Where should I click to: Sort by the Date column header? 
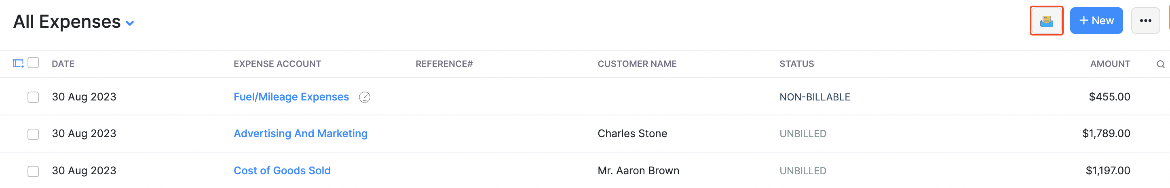pyautogui.click(x=63, y=64)
